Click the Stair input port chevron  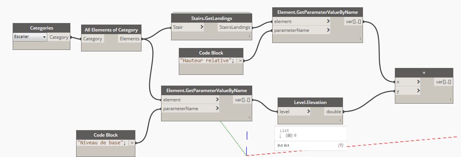pos(202,27)
